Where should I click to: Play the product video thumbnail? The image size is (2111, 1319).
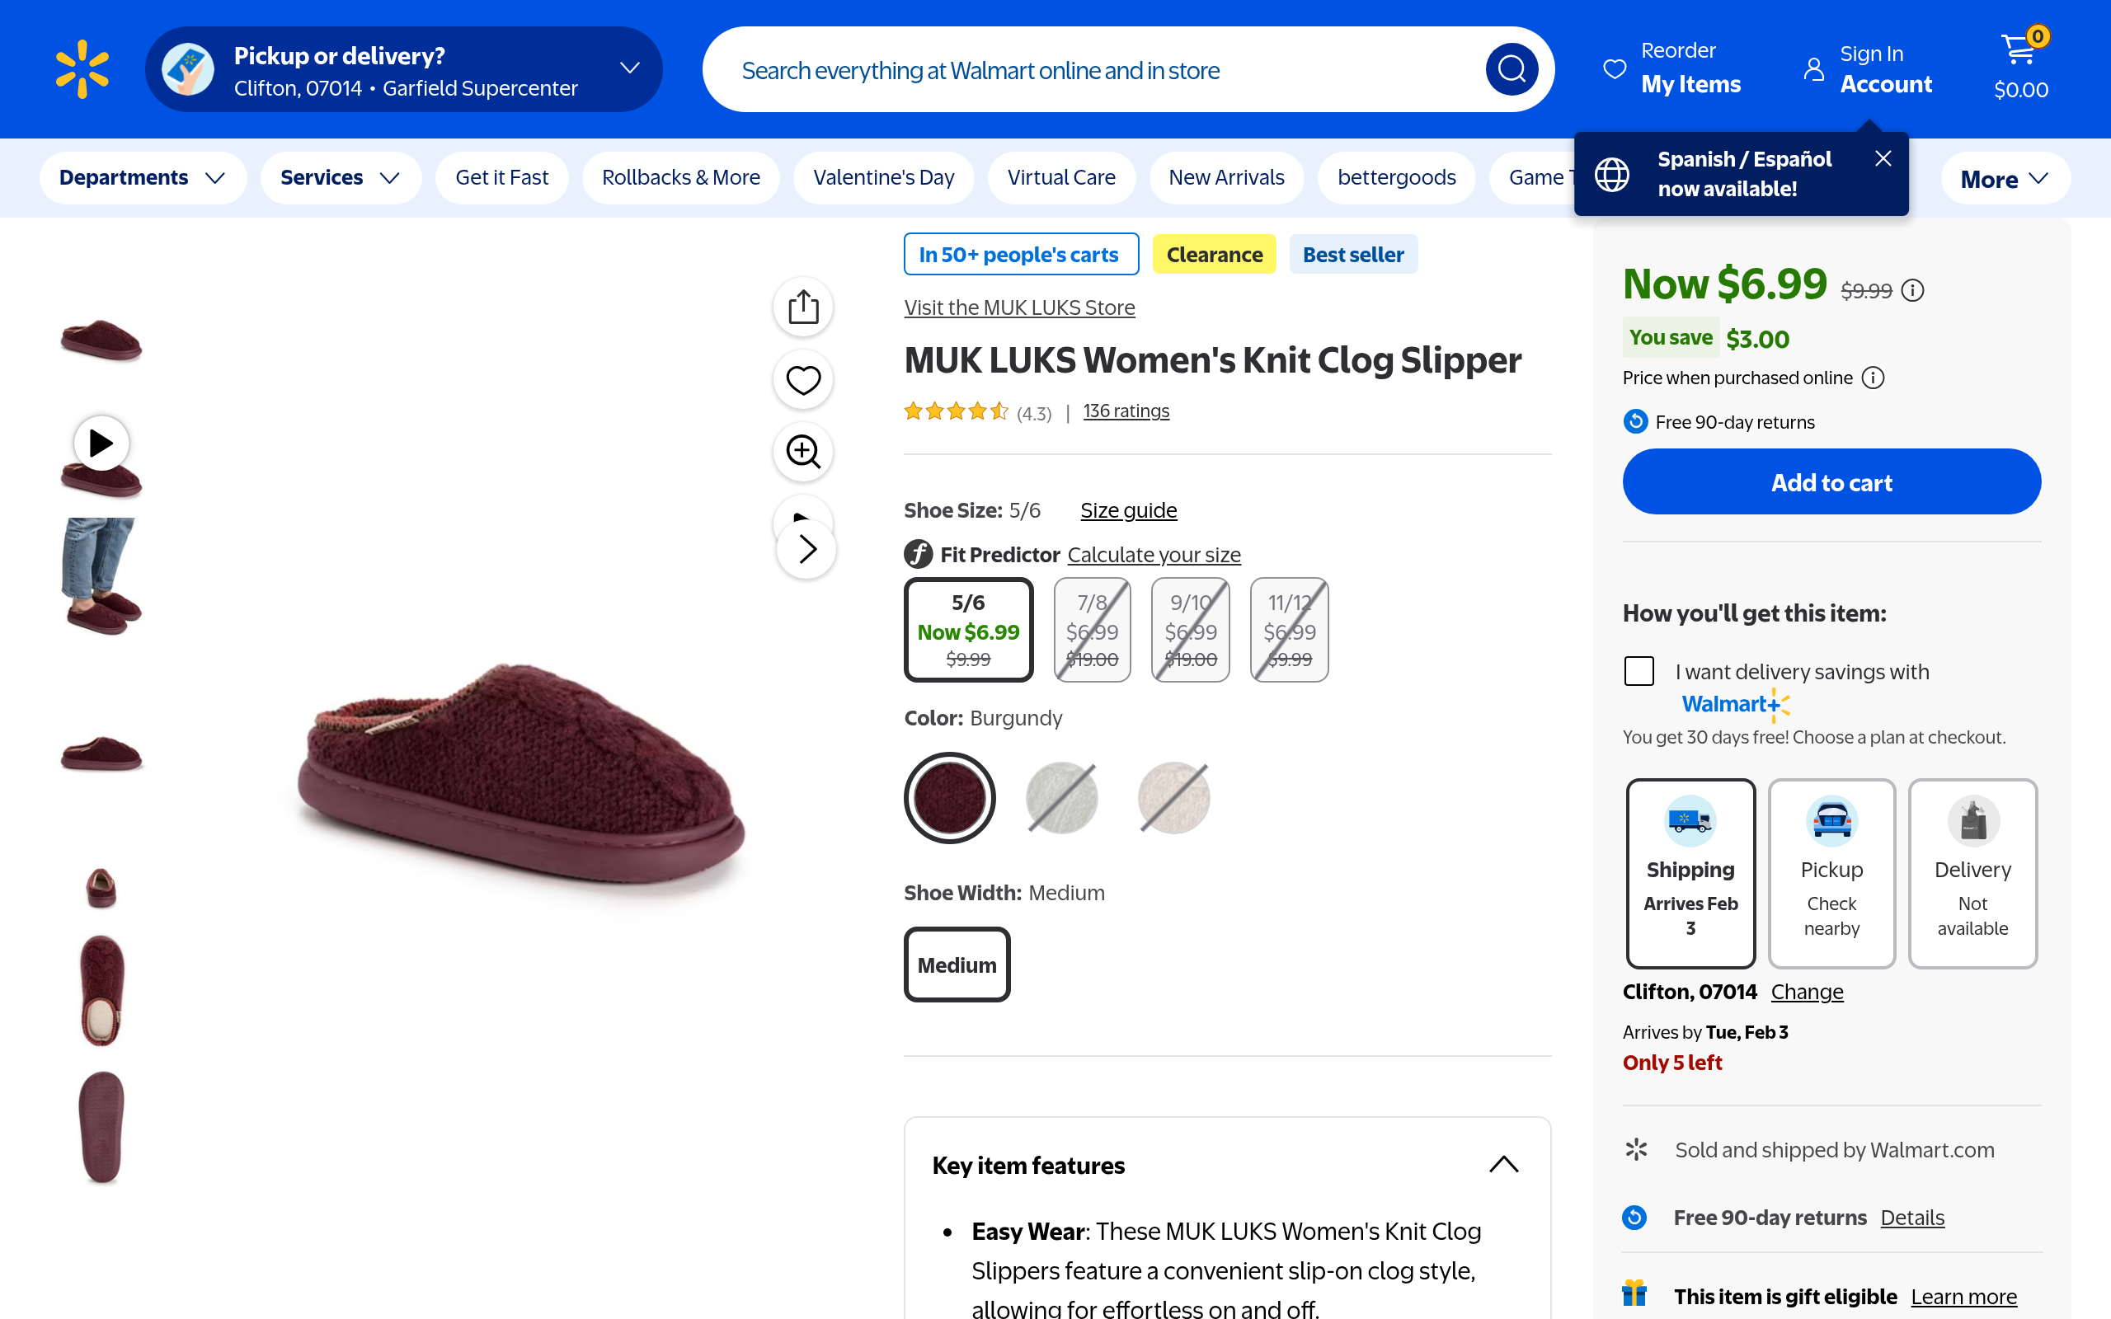click(x=101, y=444)
